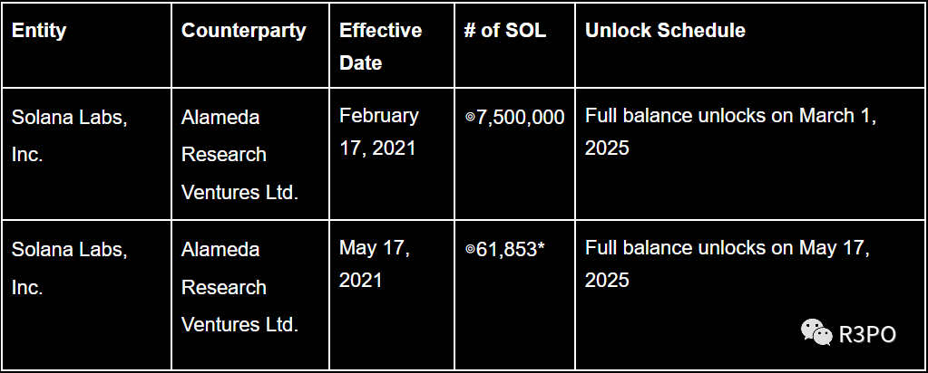Screen dimensions: 928x373
Task: Select the Entity column header
Action: coord(39,31)
